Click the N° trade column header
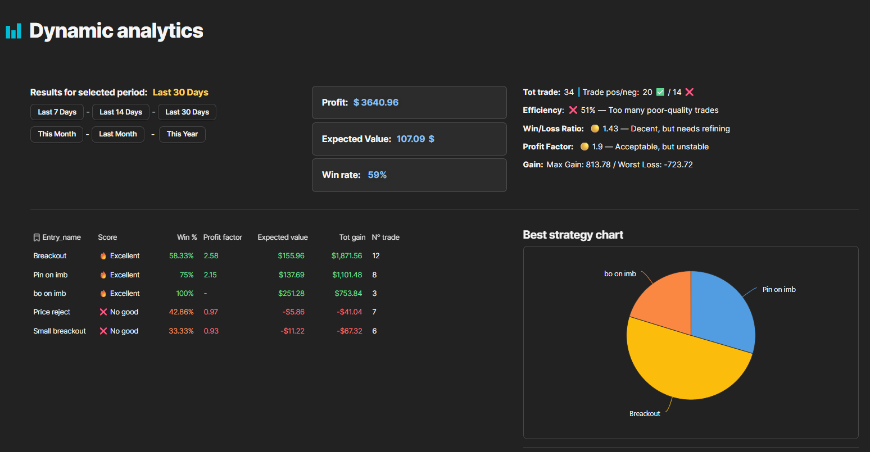The height and width of the screenshot is (452, 870). [x=386, y=238]
